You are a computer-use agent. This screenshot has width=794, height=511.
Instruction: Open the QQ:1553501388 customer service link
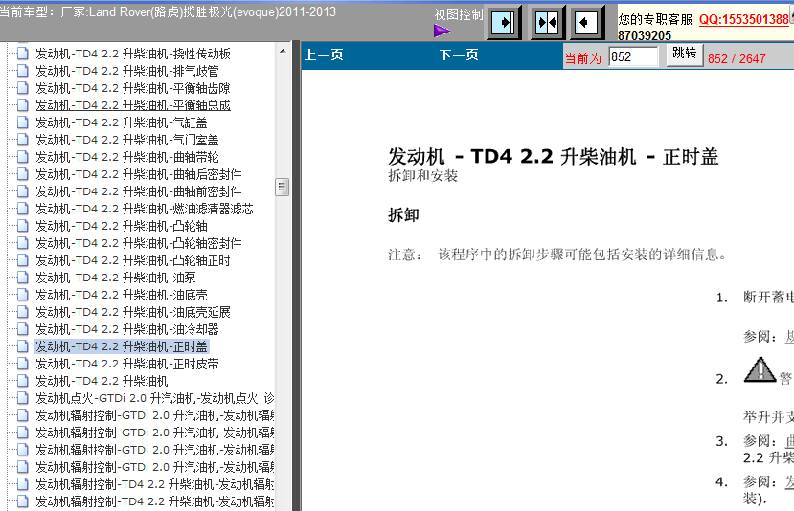(744, 19)
